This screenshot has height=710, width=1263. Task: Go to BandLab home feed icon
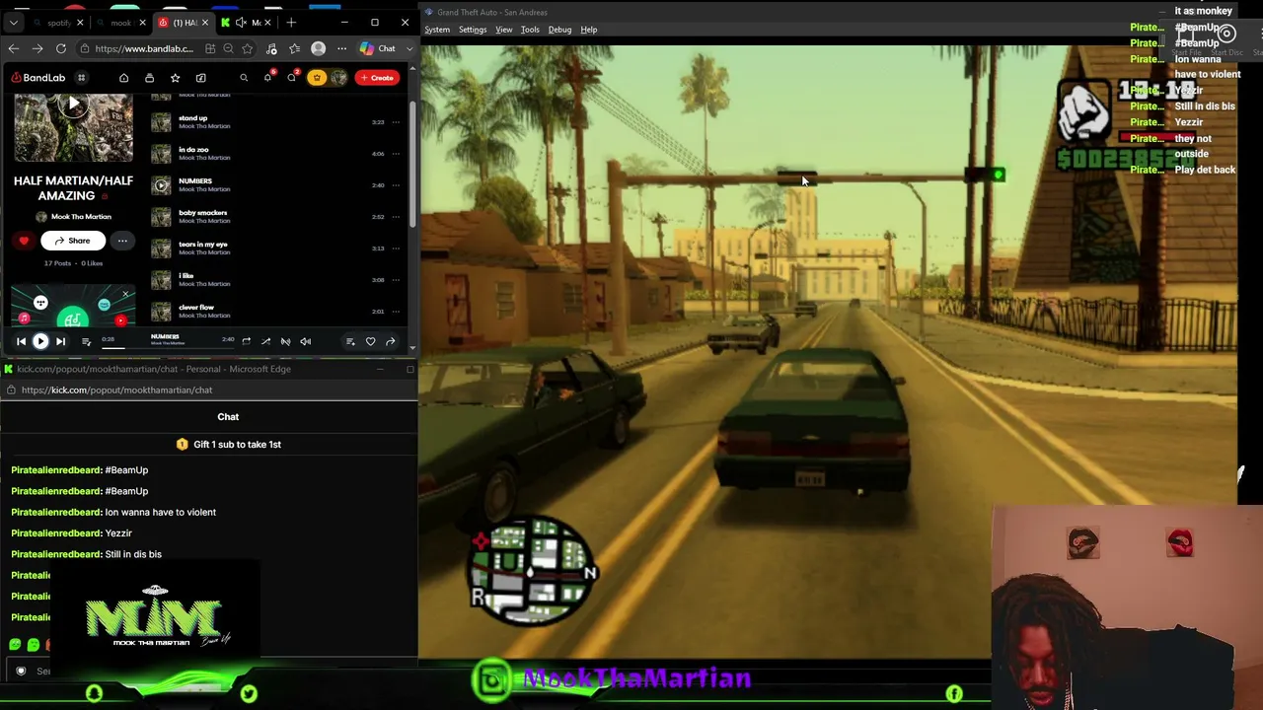point(123,78)
